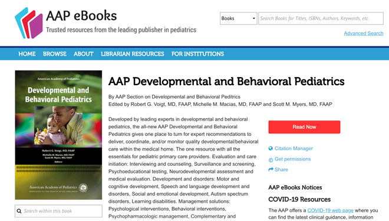Click the main search books input field
The width and height of the screenshot is (389, 221).
[321, 18]
